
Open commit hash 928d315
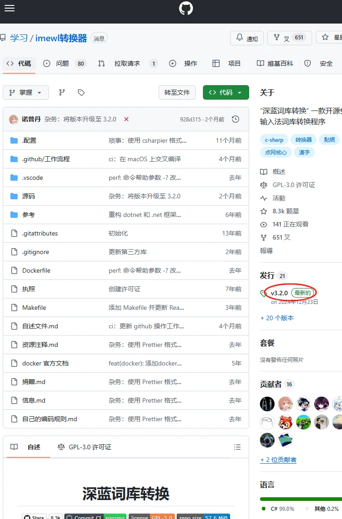pos(190,119)
